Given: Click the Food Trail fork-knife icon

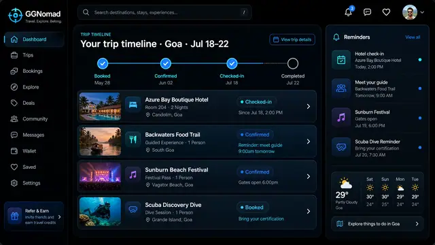Looking at the screenshot, I should 133,140.
